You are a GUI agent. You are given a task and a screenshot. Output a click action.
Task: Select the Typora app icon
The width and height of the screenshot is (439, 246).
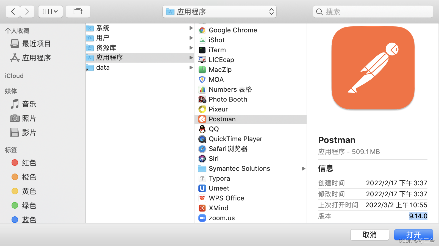click(x=202, y=178)
